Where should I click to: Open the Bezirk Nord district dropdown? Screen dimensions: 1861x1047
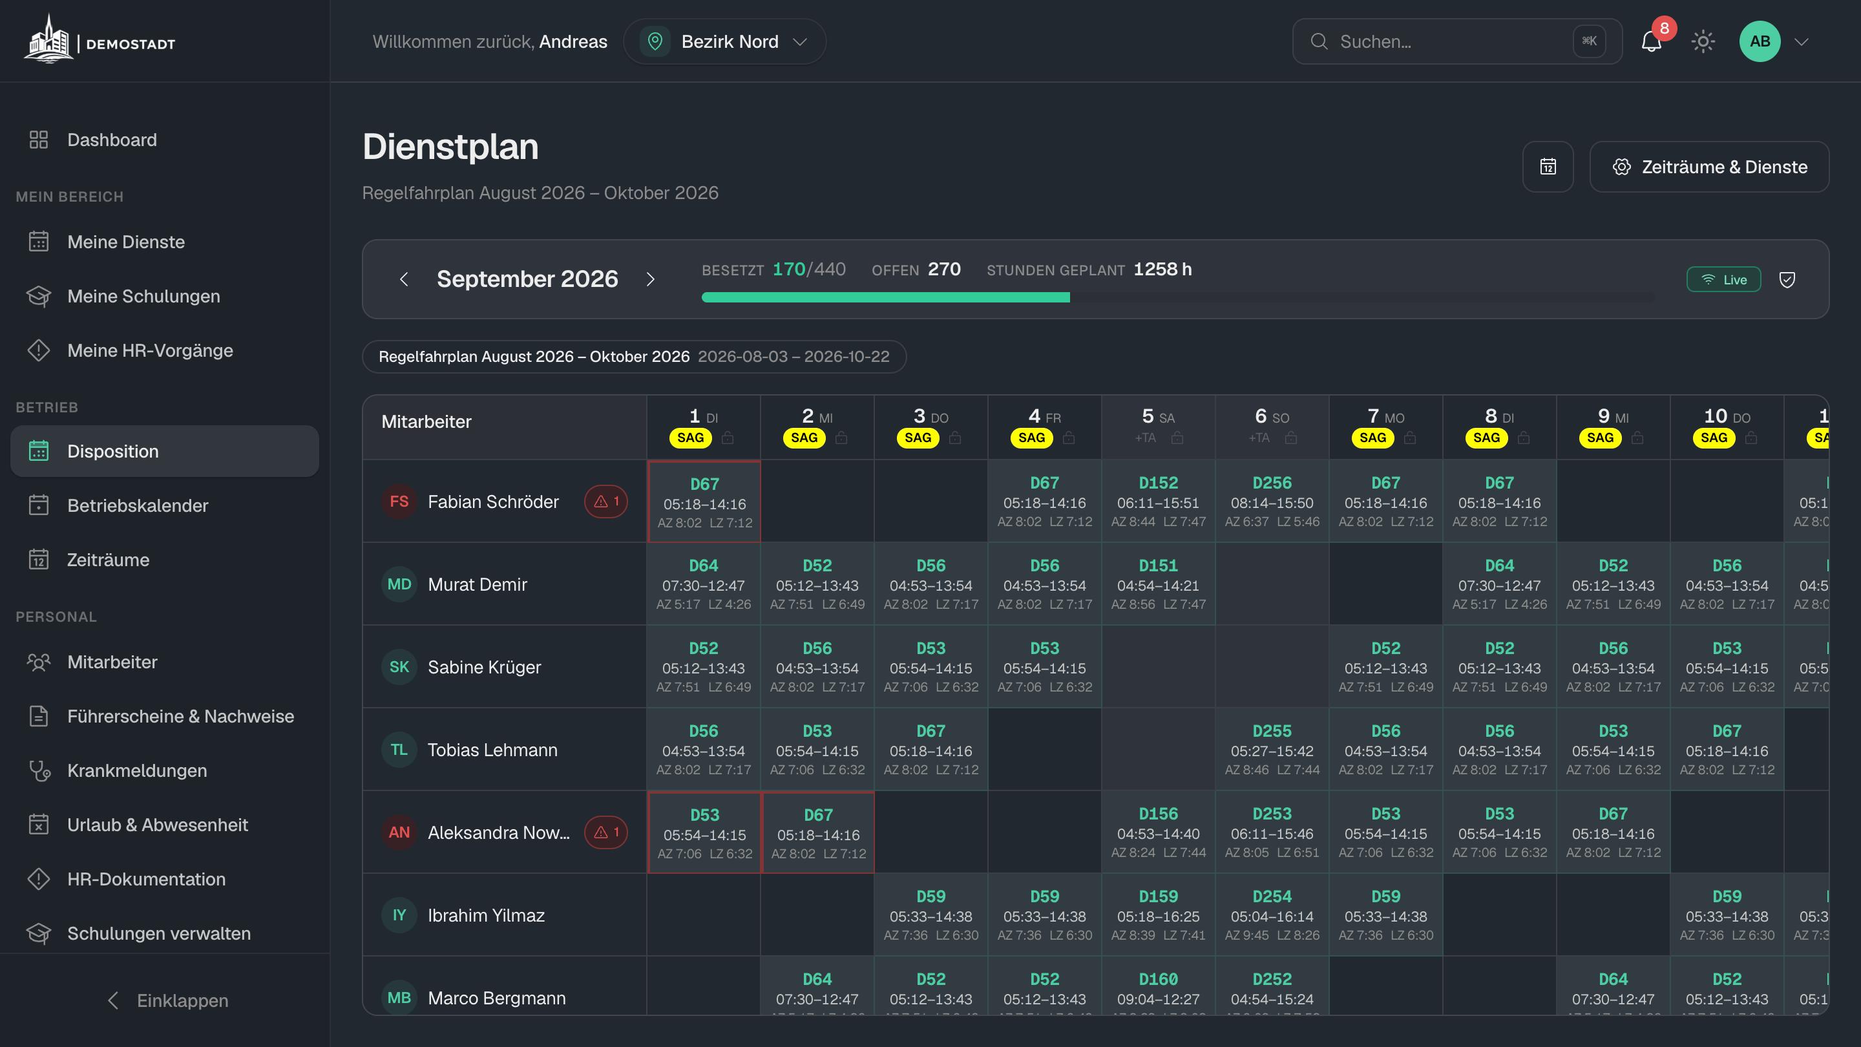(x=724, y=42)
